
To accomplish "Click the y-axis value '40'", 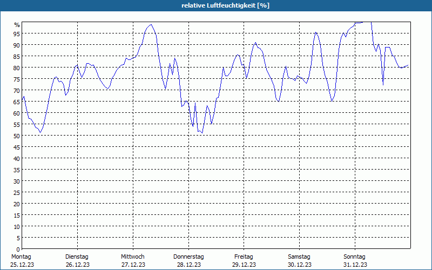I will click(17, 158).
